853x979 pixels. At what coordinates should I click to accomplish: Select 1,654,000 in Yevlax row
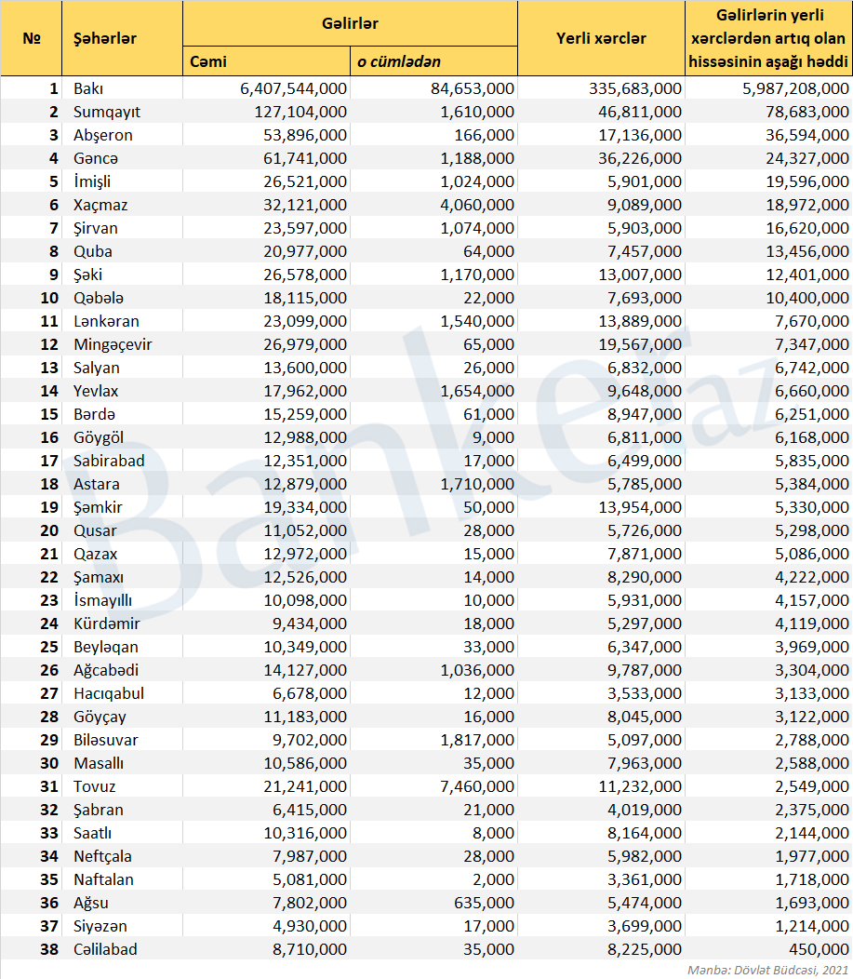(x=477, y=391)
